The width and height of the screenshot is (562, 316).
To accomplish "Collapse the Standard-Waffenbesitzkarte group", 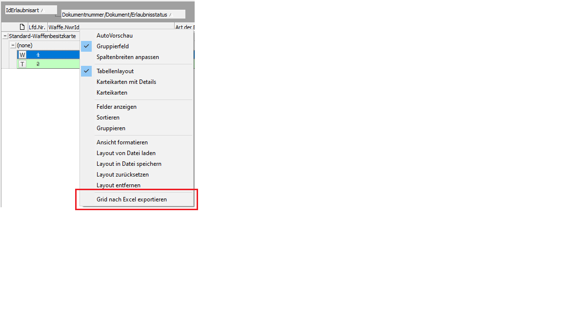I will (x=5, y=36).
